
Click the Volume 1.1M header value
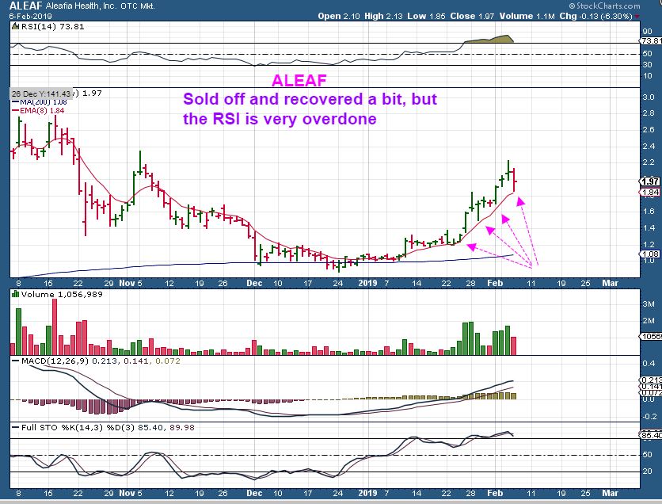527,16
